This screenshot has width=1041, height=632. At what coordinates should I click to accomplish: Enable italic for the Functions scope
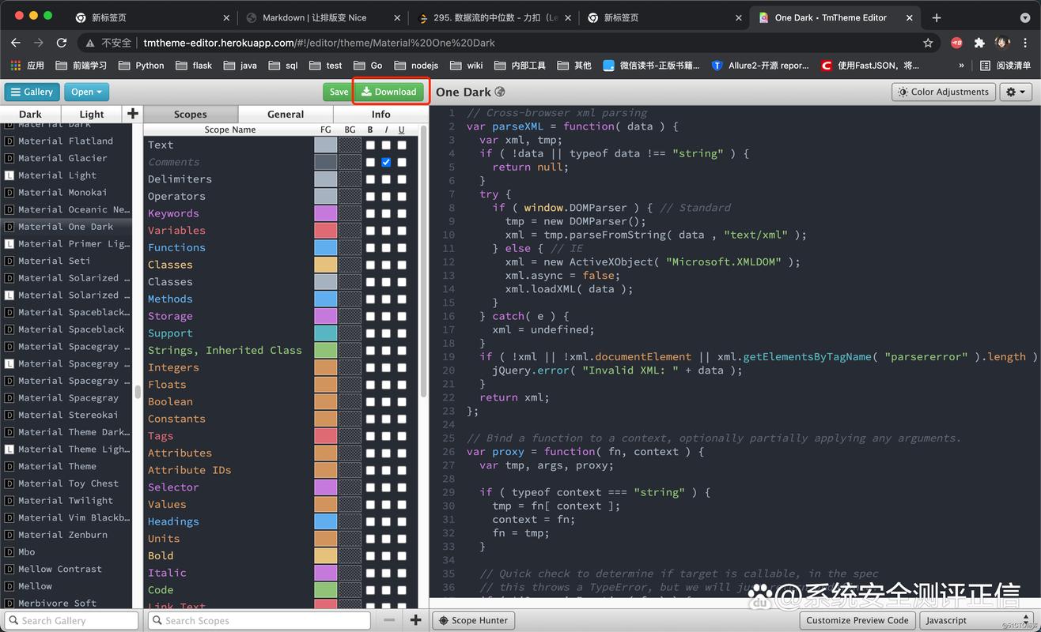point(386,248)
